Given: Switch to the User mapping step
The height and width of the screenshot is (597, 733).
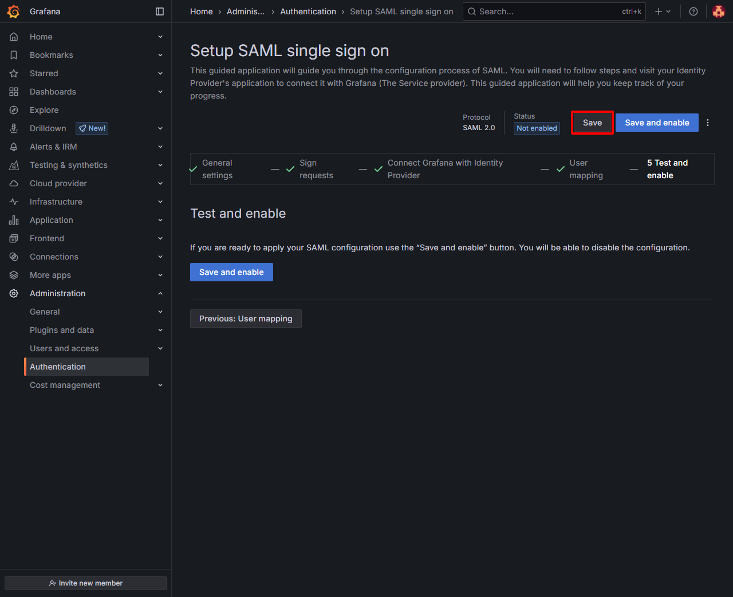Looking at the screenshot, I should point(585,169).
